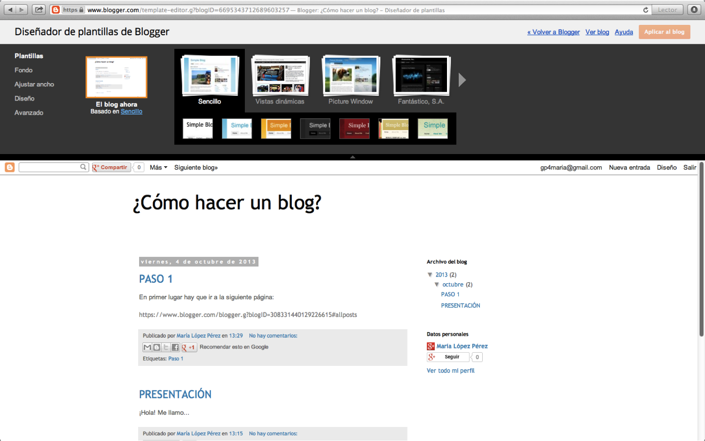Click the browser address bar

350,10
